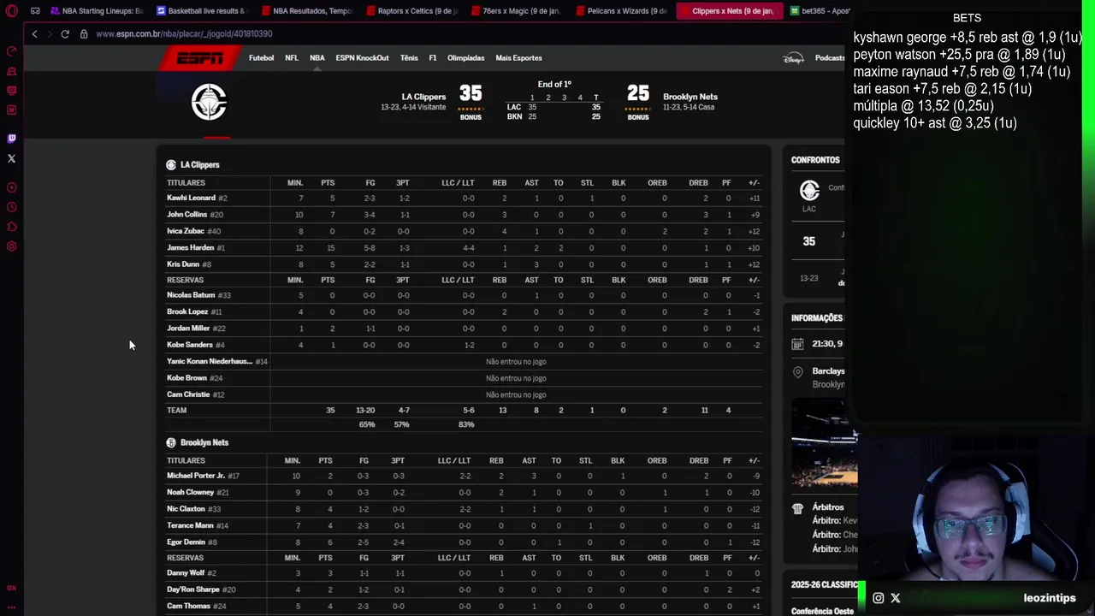
Task: Open James Harden player link
Action: (190, 248)
